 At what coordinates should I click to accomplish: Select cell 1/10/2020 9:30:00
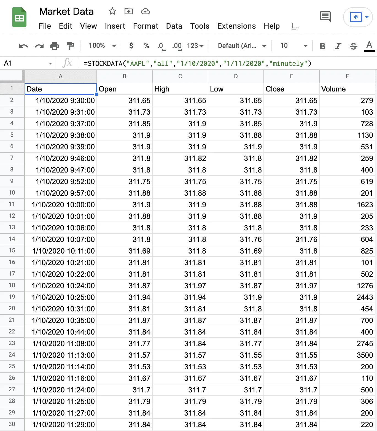61,100
